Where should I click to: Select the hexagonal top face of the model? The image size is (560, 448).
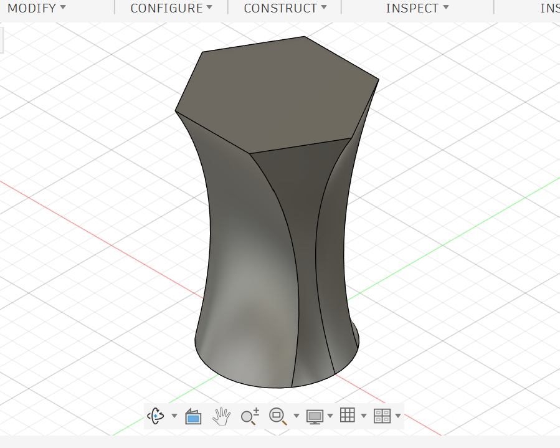278,95
